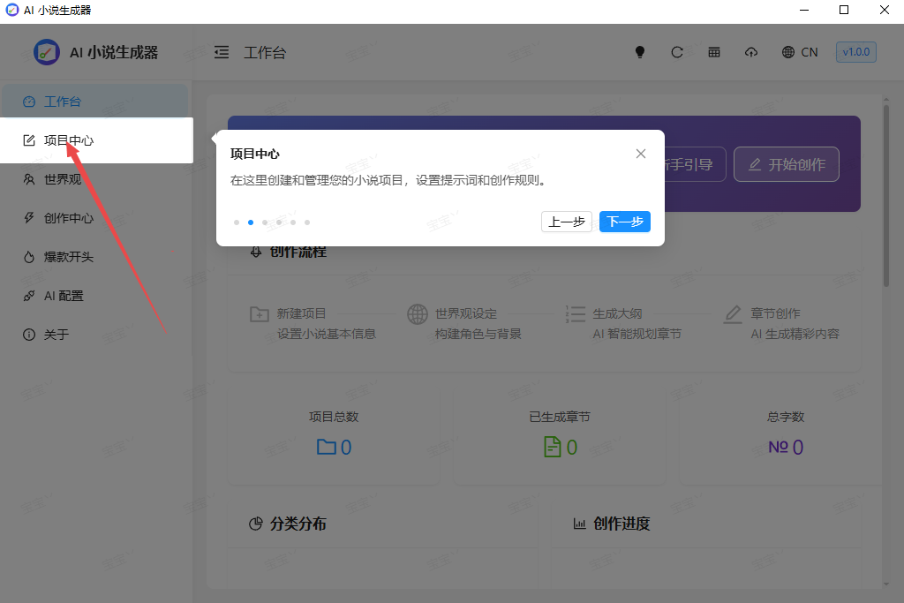Viewport: 904px width, 603px height.
Task: Open the CN language switcher
Action: [800, 52]
